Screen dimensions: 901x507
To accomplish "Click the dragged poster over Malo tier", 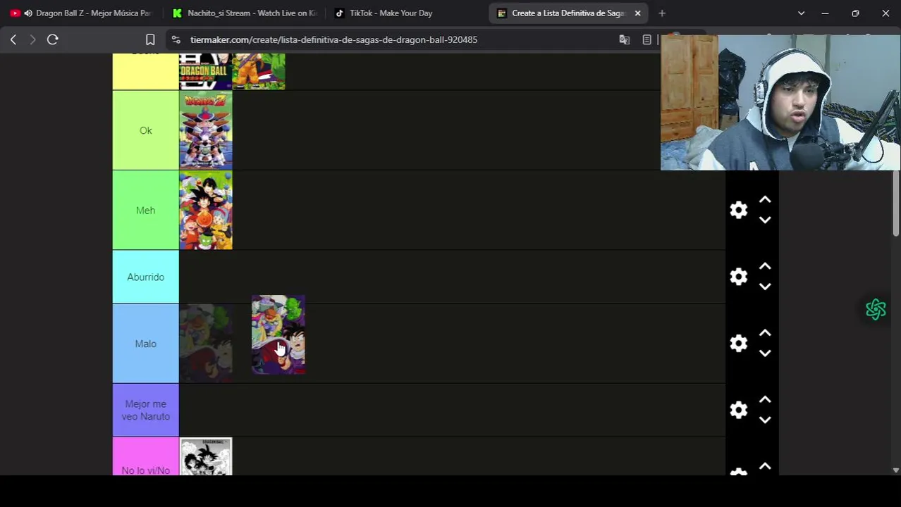I will click(278, 334).
